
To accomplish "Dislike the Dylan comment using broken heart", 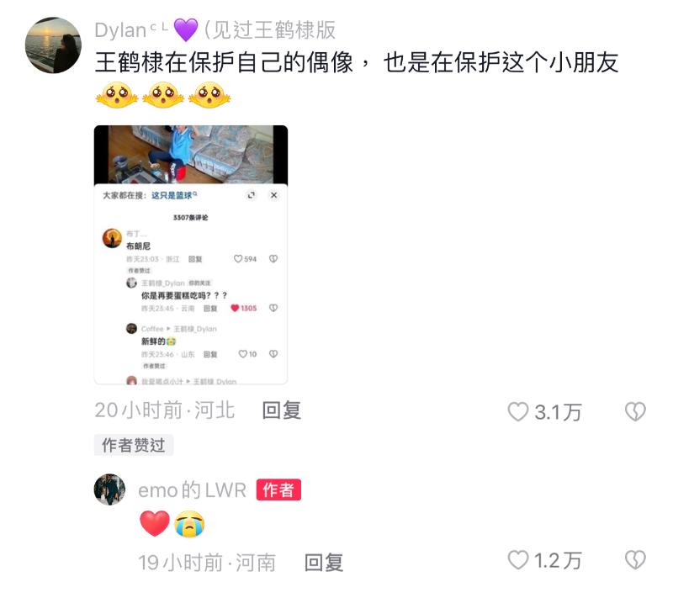I will pyautogui.click(x=635, y=412).
